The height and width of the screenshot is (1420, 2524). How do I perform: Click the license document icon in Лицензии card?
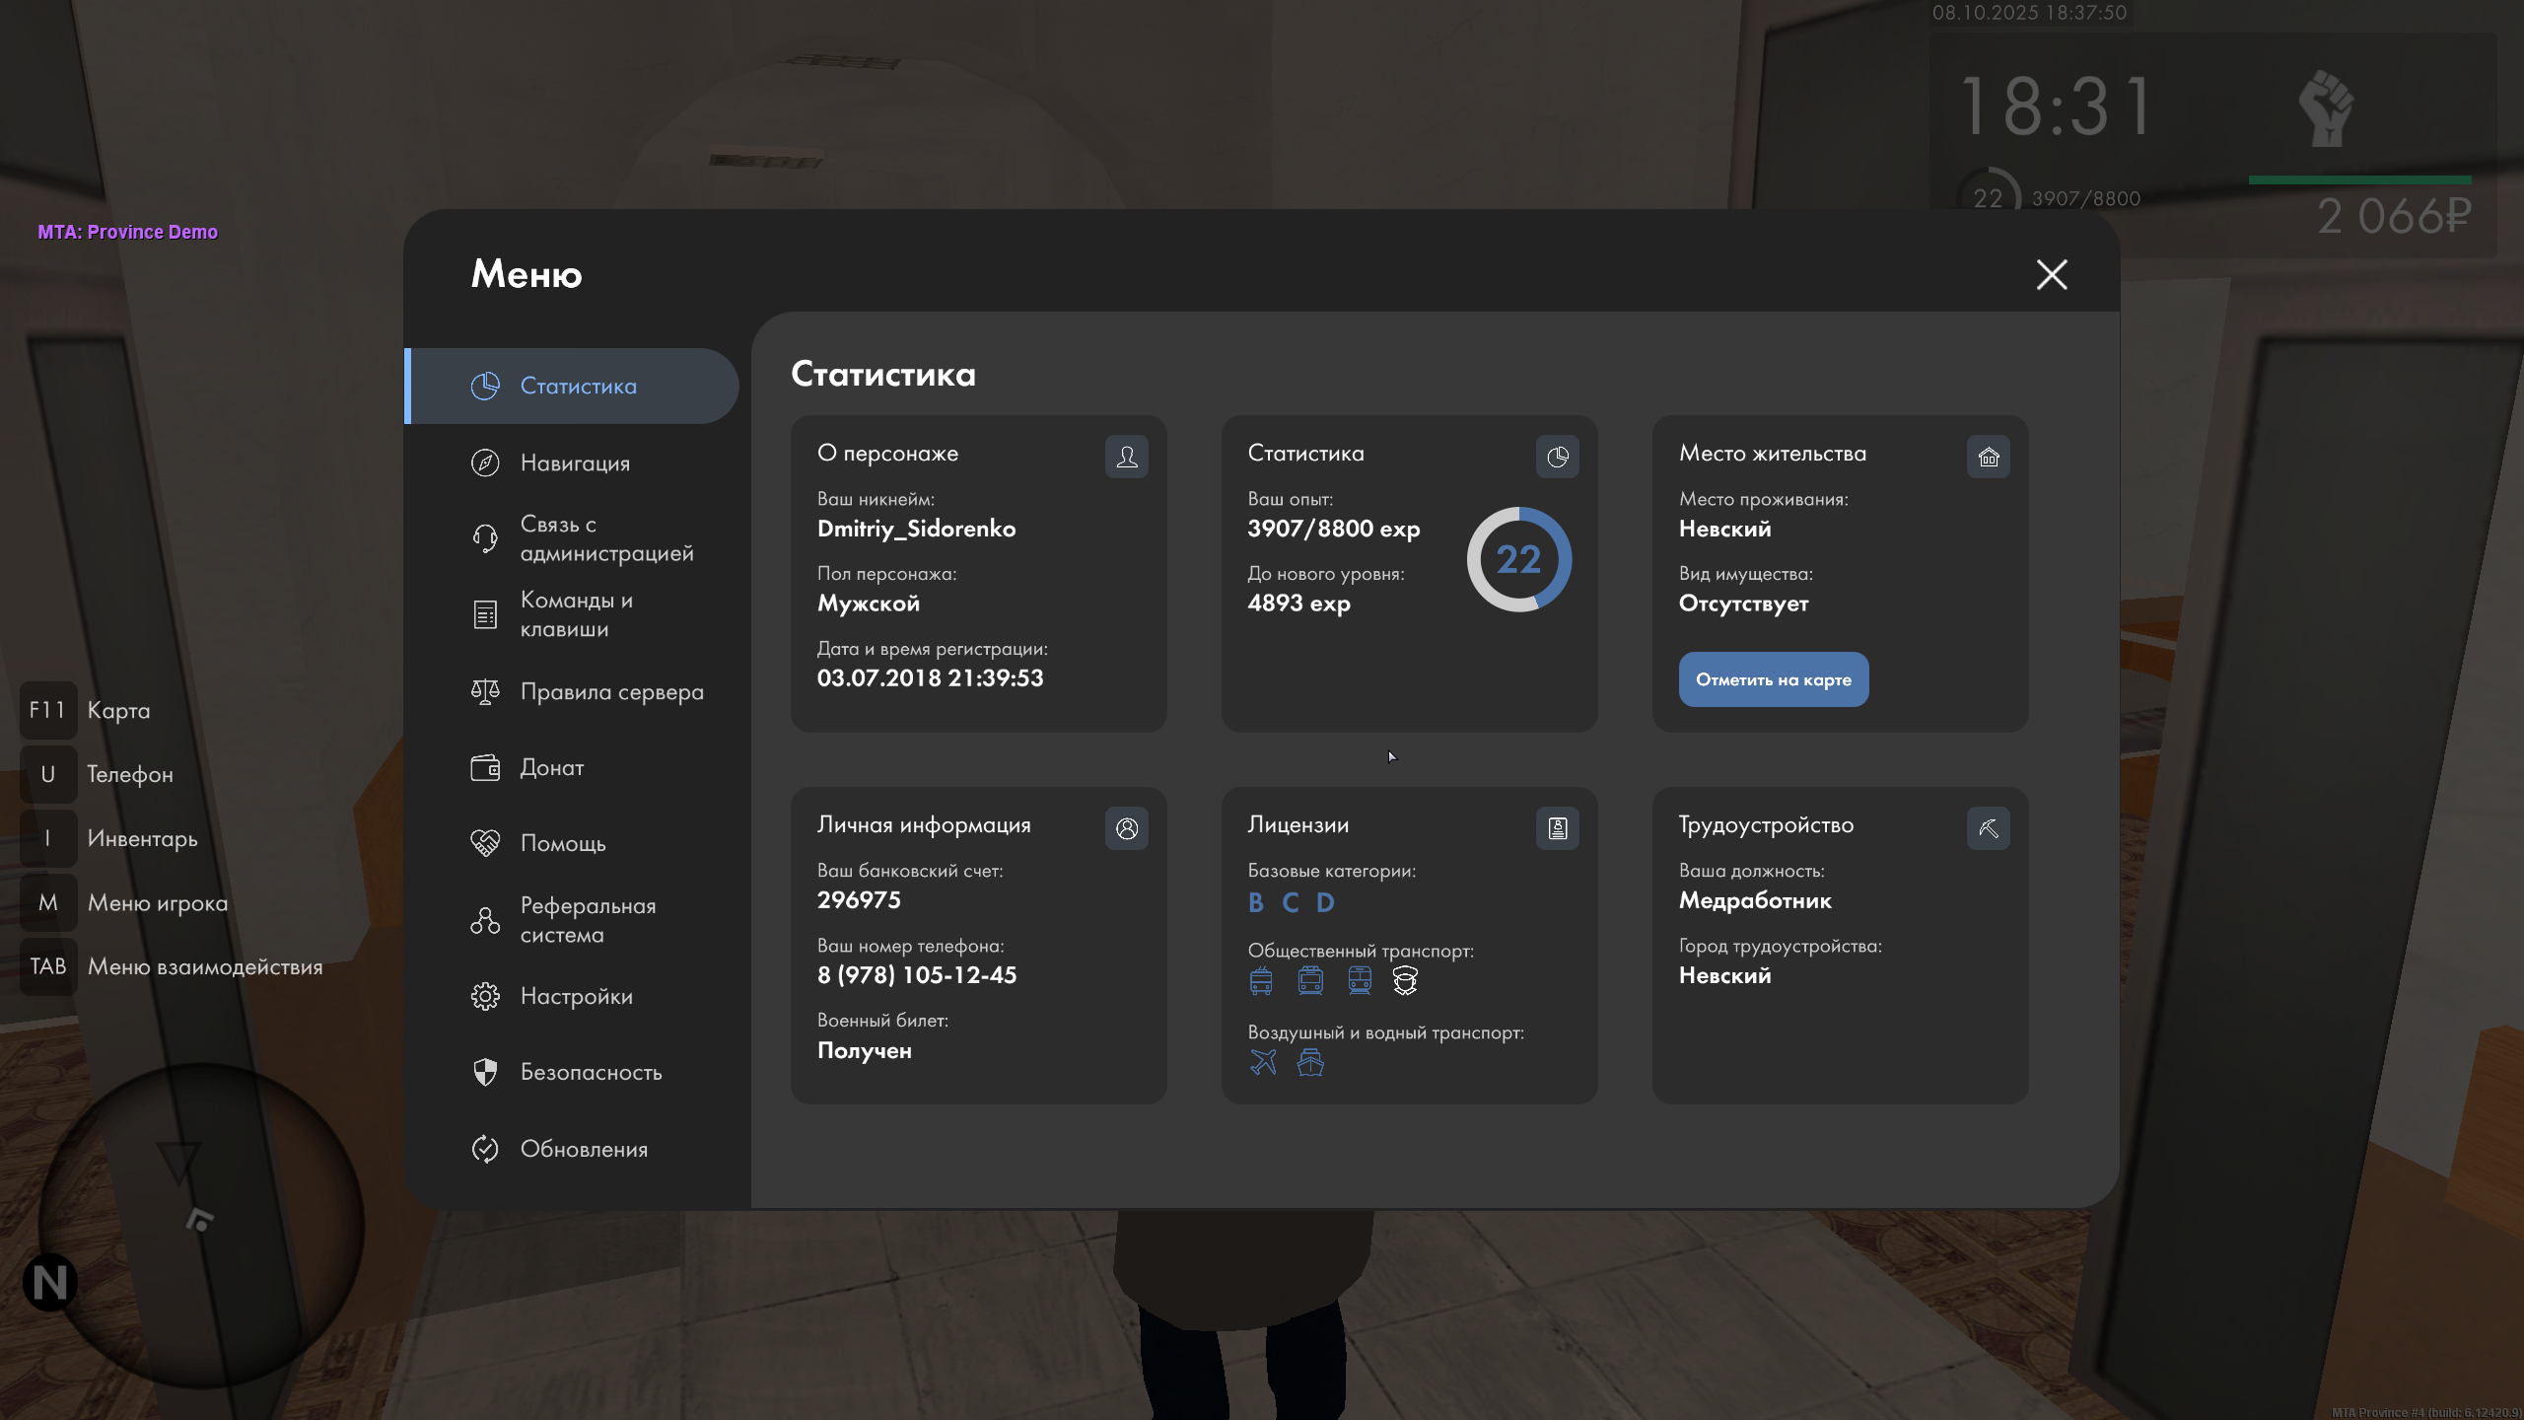point(1558,828)
